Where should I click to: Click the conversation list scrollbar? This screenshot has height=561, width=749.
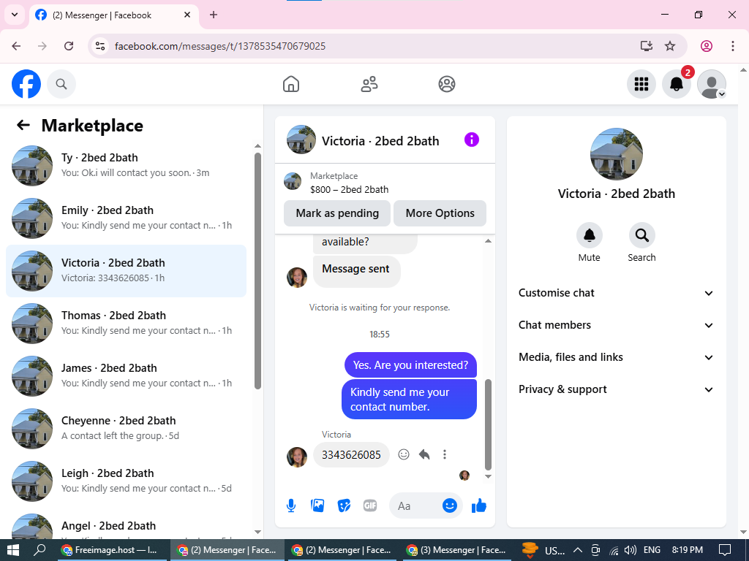point(258,271)
